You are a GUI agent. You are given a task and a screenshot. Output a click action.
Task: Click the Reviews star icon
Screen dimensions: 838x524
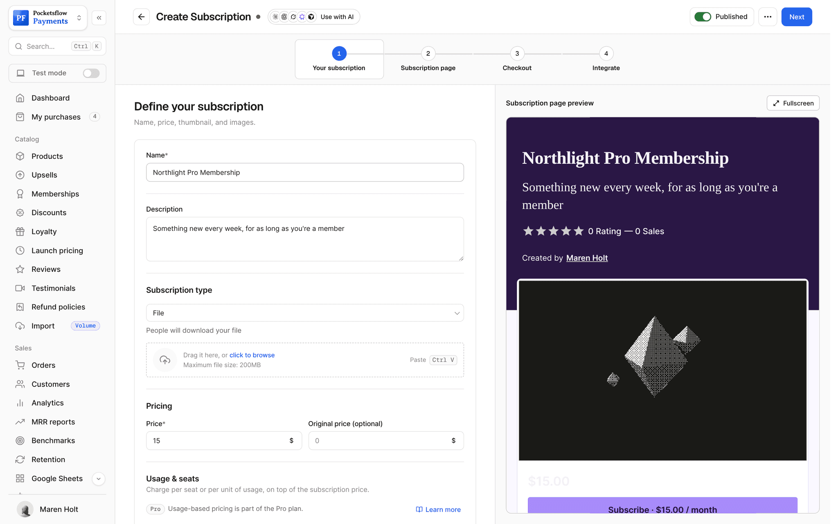click(x=20, y=269)
